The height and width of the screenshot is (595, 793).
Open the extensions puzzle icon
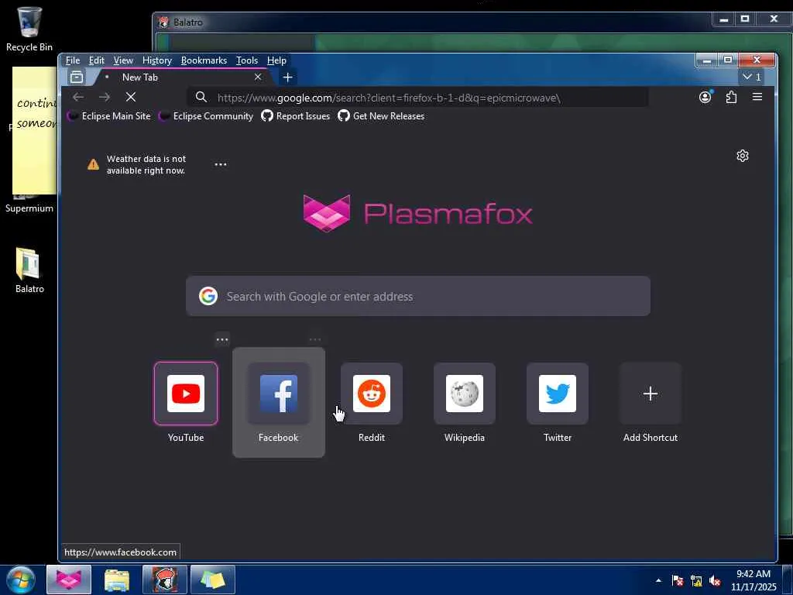[x=731, y=97]
